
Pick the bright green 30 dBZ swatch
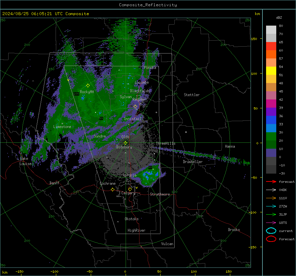click(271, 136)
